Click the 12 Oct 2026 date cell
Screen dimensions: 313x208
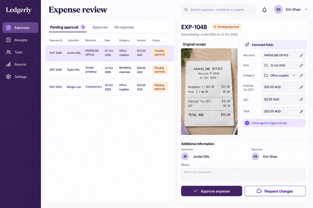point(109,70)
